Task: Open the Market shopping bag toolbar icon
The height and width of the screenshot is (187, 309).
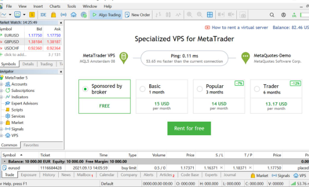Action: 54,14
